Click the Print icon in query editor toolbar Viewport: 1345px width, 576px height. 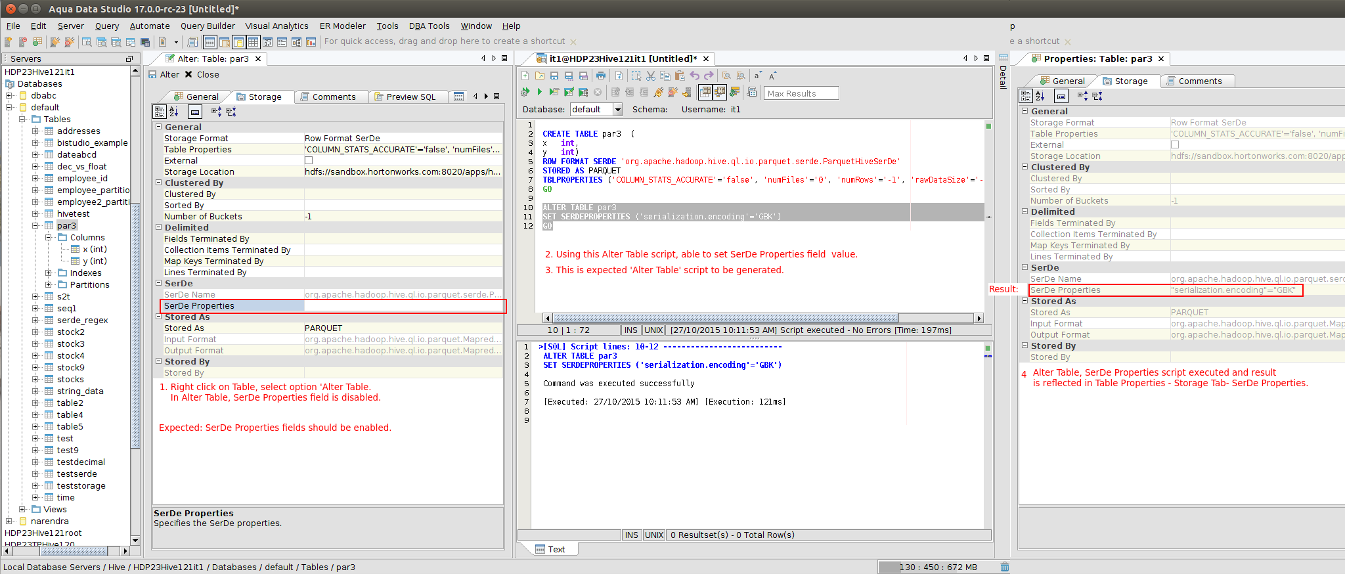click(600, 76)
